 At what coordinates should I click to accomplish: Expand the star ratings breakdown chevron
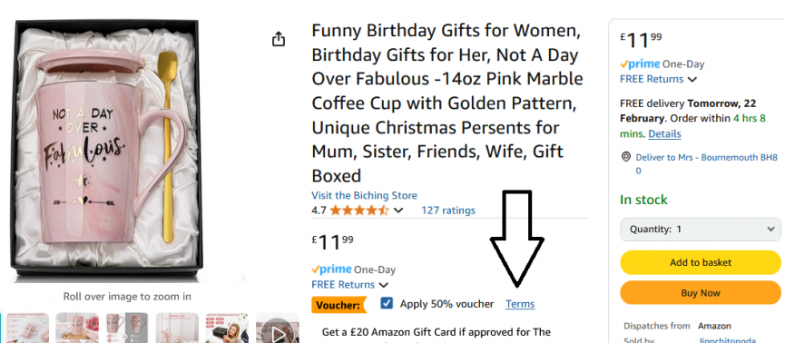click(x=398, y=211)
